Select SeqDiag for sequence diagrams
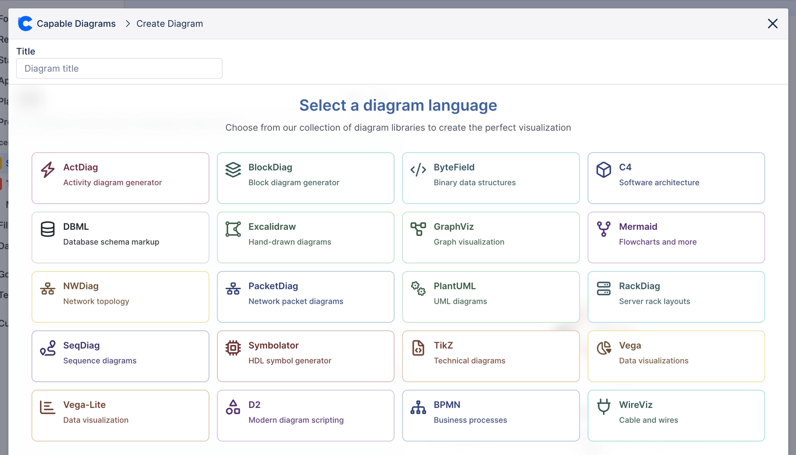796x455 pixels. [120, 356]
